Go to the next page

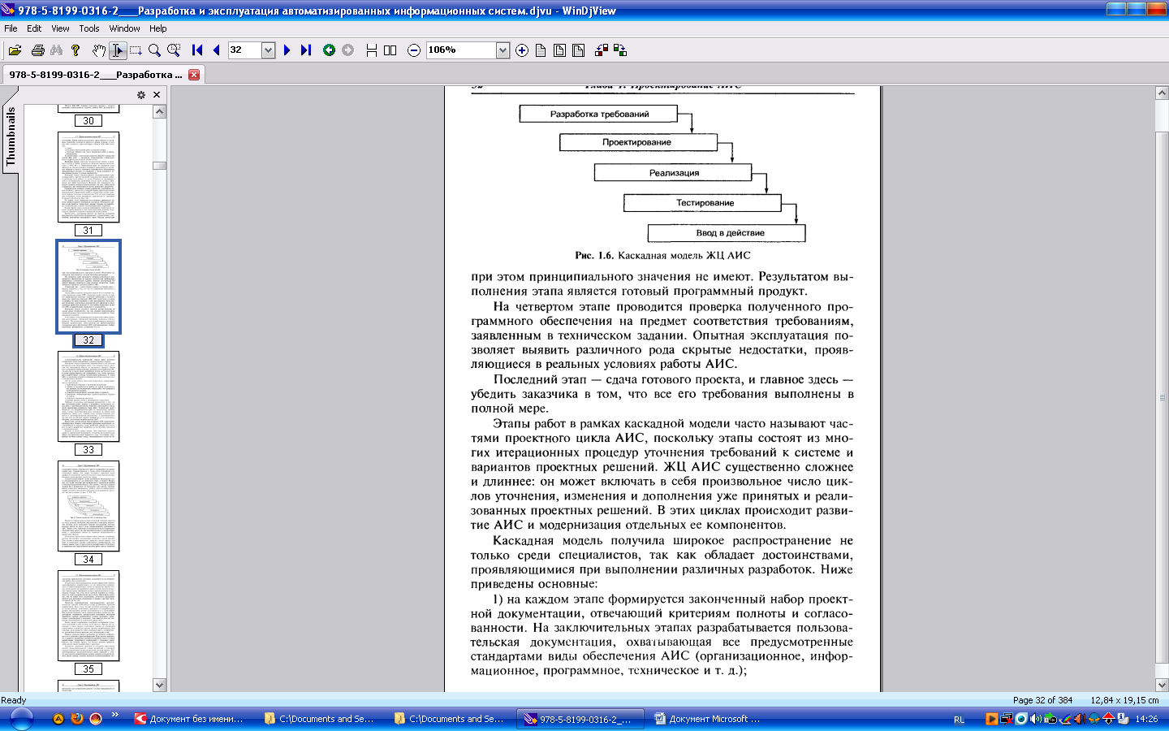[287, 50]
